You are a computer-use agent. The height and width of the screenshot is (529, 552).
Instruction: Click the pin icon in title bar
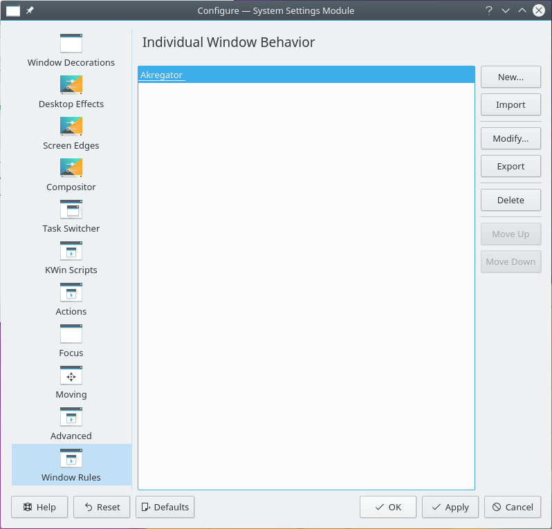[x=30, y=10]
